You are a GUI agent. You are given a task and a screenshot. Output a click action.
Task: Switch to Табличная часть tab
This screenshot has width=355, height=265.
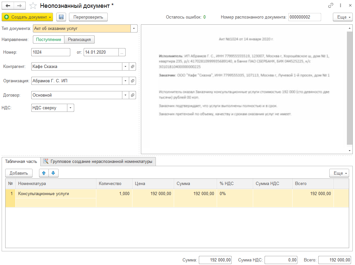pos(21,162)
